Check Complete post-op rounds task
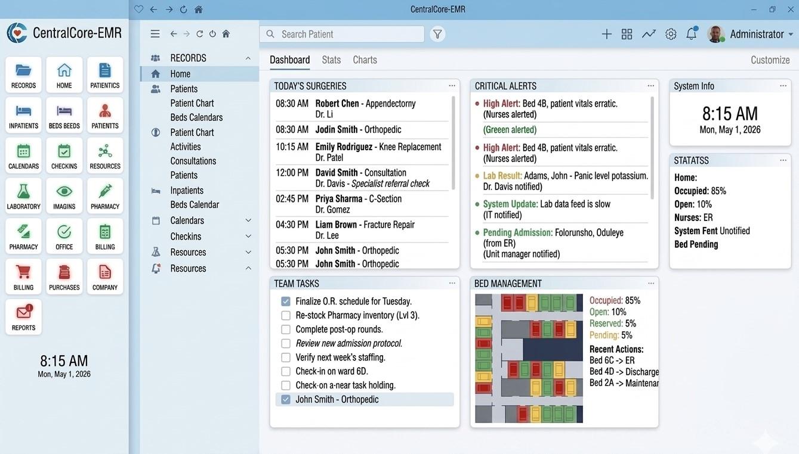The width and height of the screenshot is (799, 454). coord(286,329)
